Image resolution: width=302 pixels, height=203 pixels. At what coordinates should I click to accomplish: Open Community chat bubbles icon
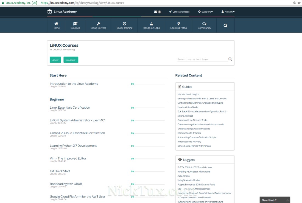point(204,24)
